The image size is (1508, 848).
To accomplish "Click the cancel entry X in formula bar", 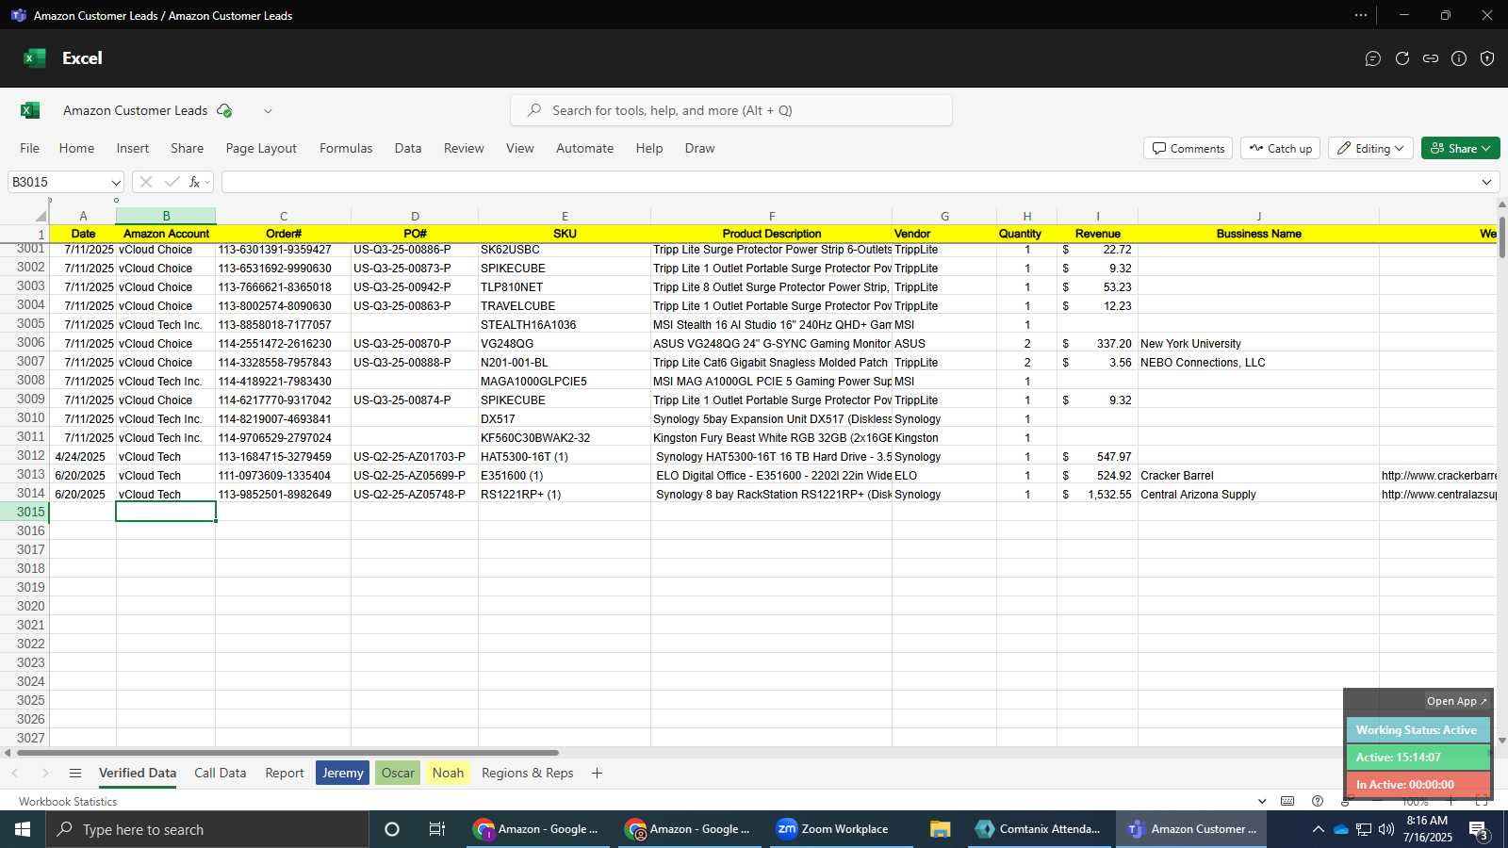I will click(x=146, y=182).
